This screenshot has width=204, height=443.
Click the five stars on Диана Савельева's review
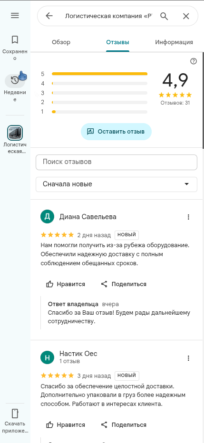(58, 235)
